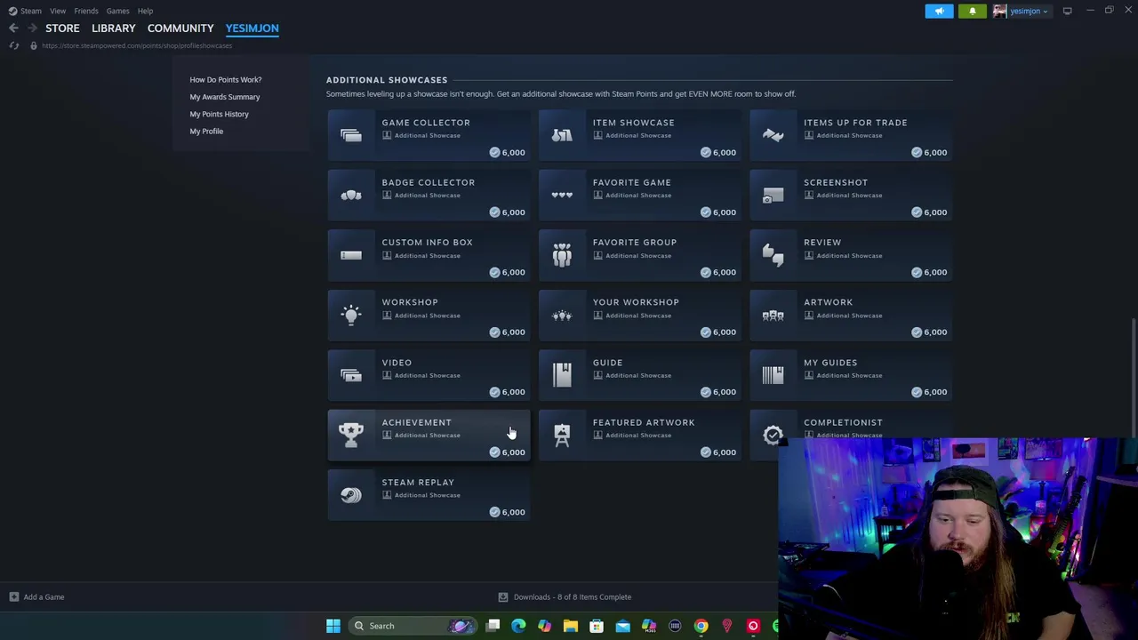Screen dimensions: 1138x640
Task: Click ADDITIONAL SHOWCASES heading
Action: point(387,80)
